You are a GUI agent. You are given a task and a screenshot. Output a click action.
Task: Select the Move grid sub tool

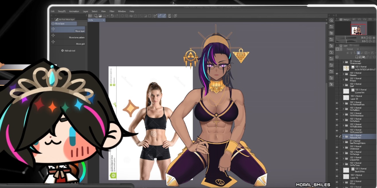[x=68, y=43]
